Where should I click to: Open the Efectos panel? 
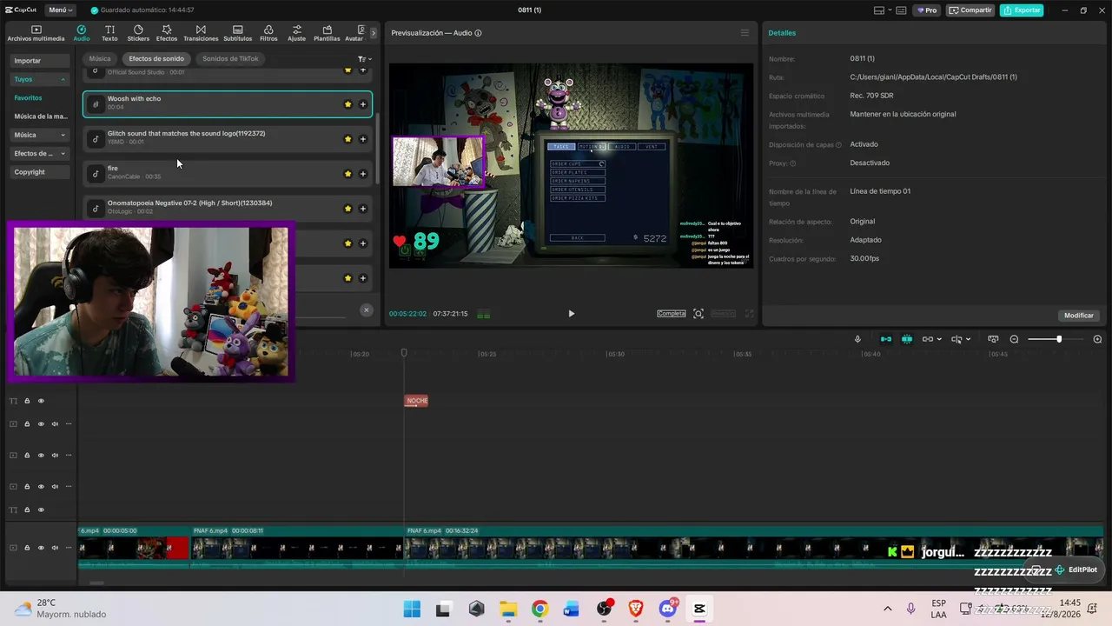coord(167,33)
